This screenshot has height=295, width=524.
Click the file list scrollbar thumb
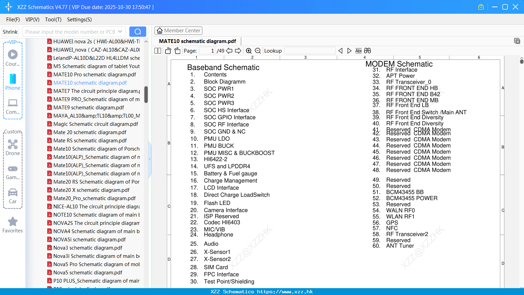pos(146,95)
